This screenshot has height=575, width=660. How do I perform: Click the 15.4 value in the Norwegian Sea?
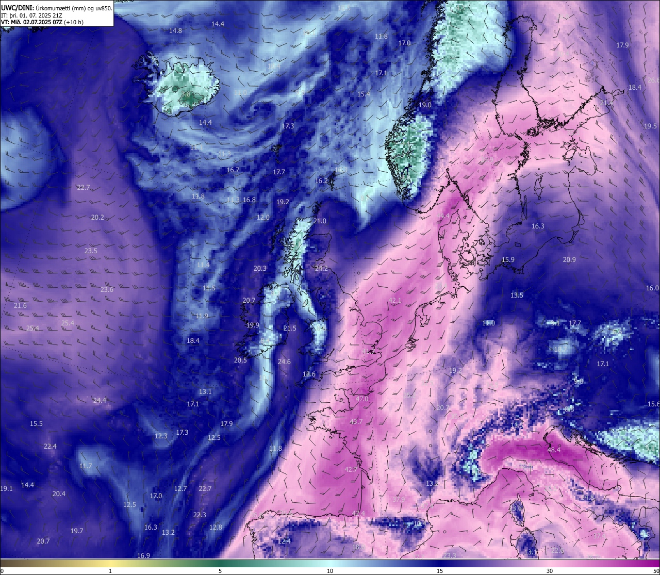[364, 94]
